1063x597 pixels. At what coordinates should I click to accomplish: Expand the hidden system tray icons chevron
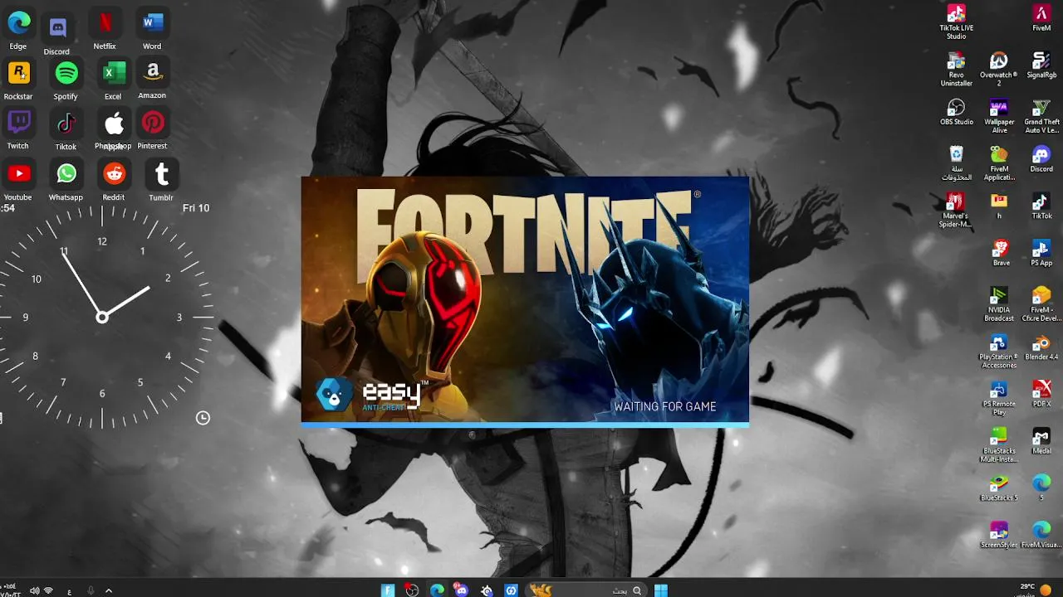click(x=108, y=591)
